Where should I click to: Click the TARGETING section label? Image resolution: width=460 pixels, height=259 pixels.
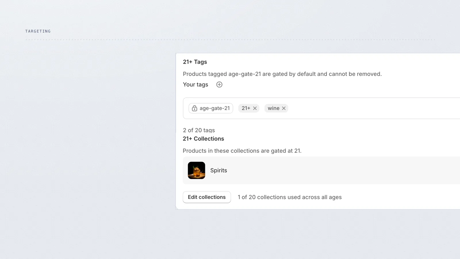(38, 31)
